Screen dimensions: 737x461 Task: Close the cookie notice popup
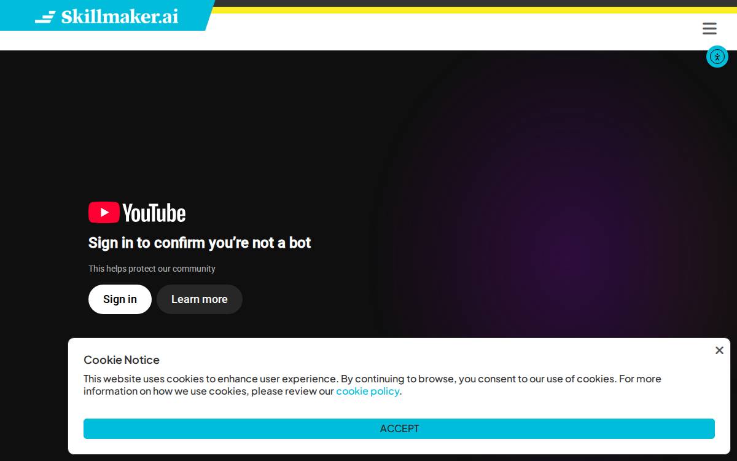click(x=719, y=350)
